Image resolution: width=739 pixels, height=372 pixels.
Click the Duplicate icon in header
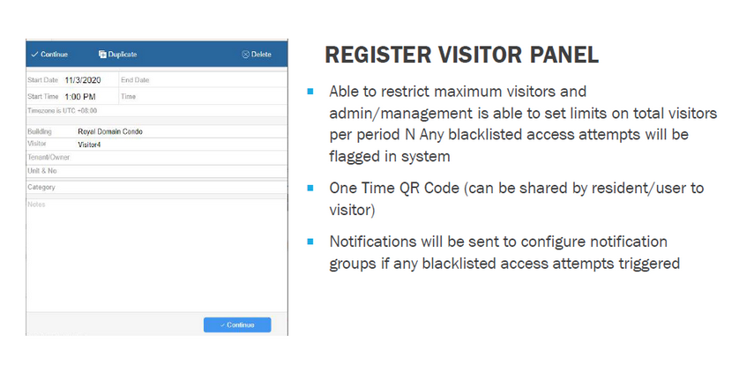pyautogui.click(x=102, y=55)
